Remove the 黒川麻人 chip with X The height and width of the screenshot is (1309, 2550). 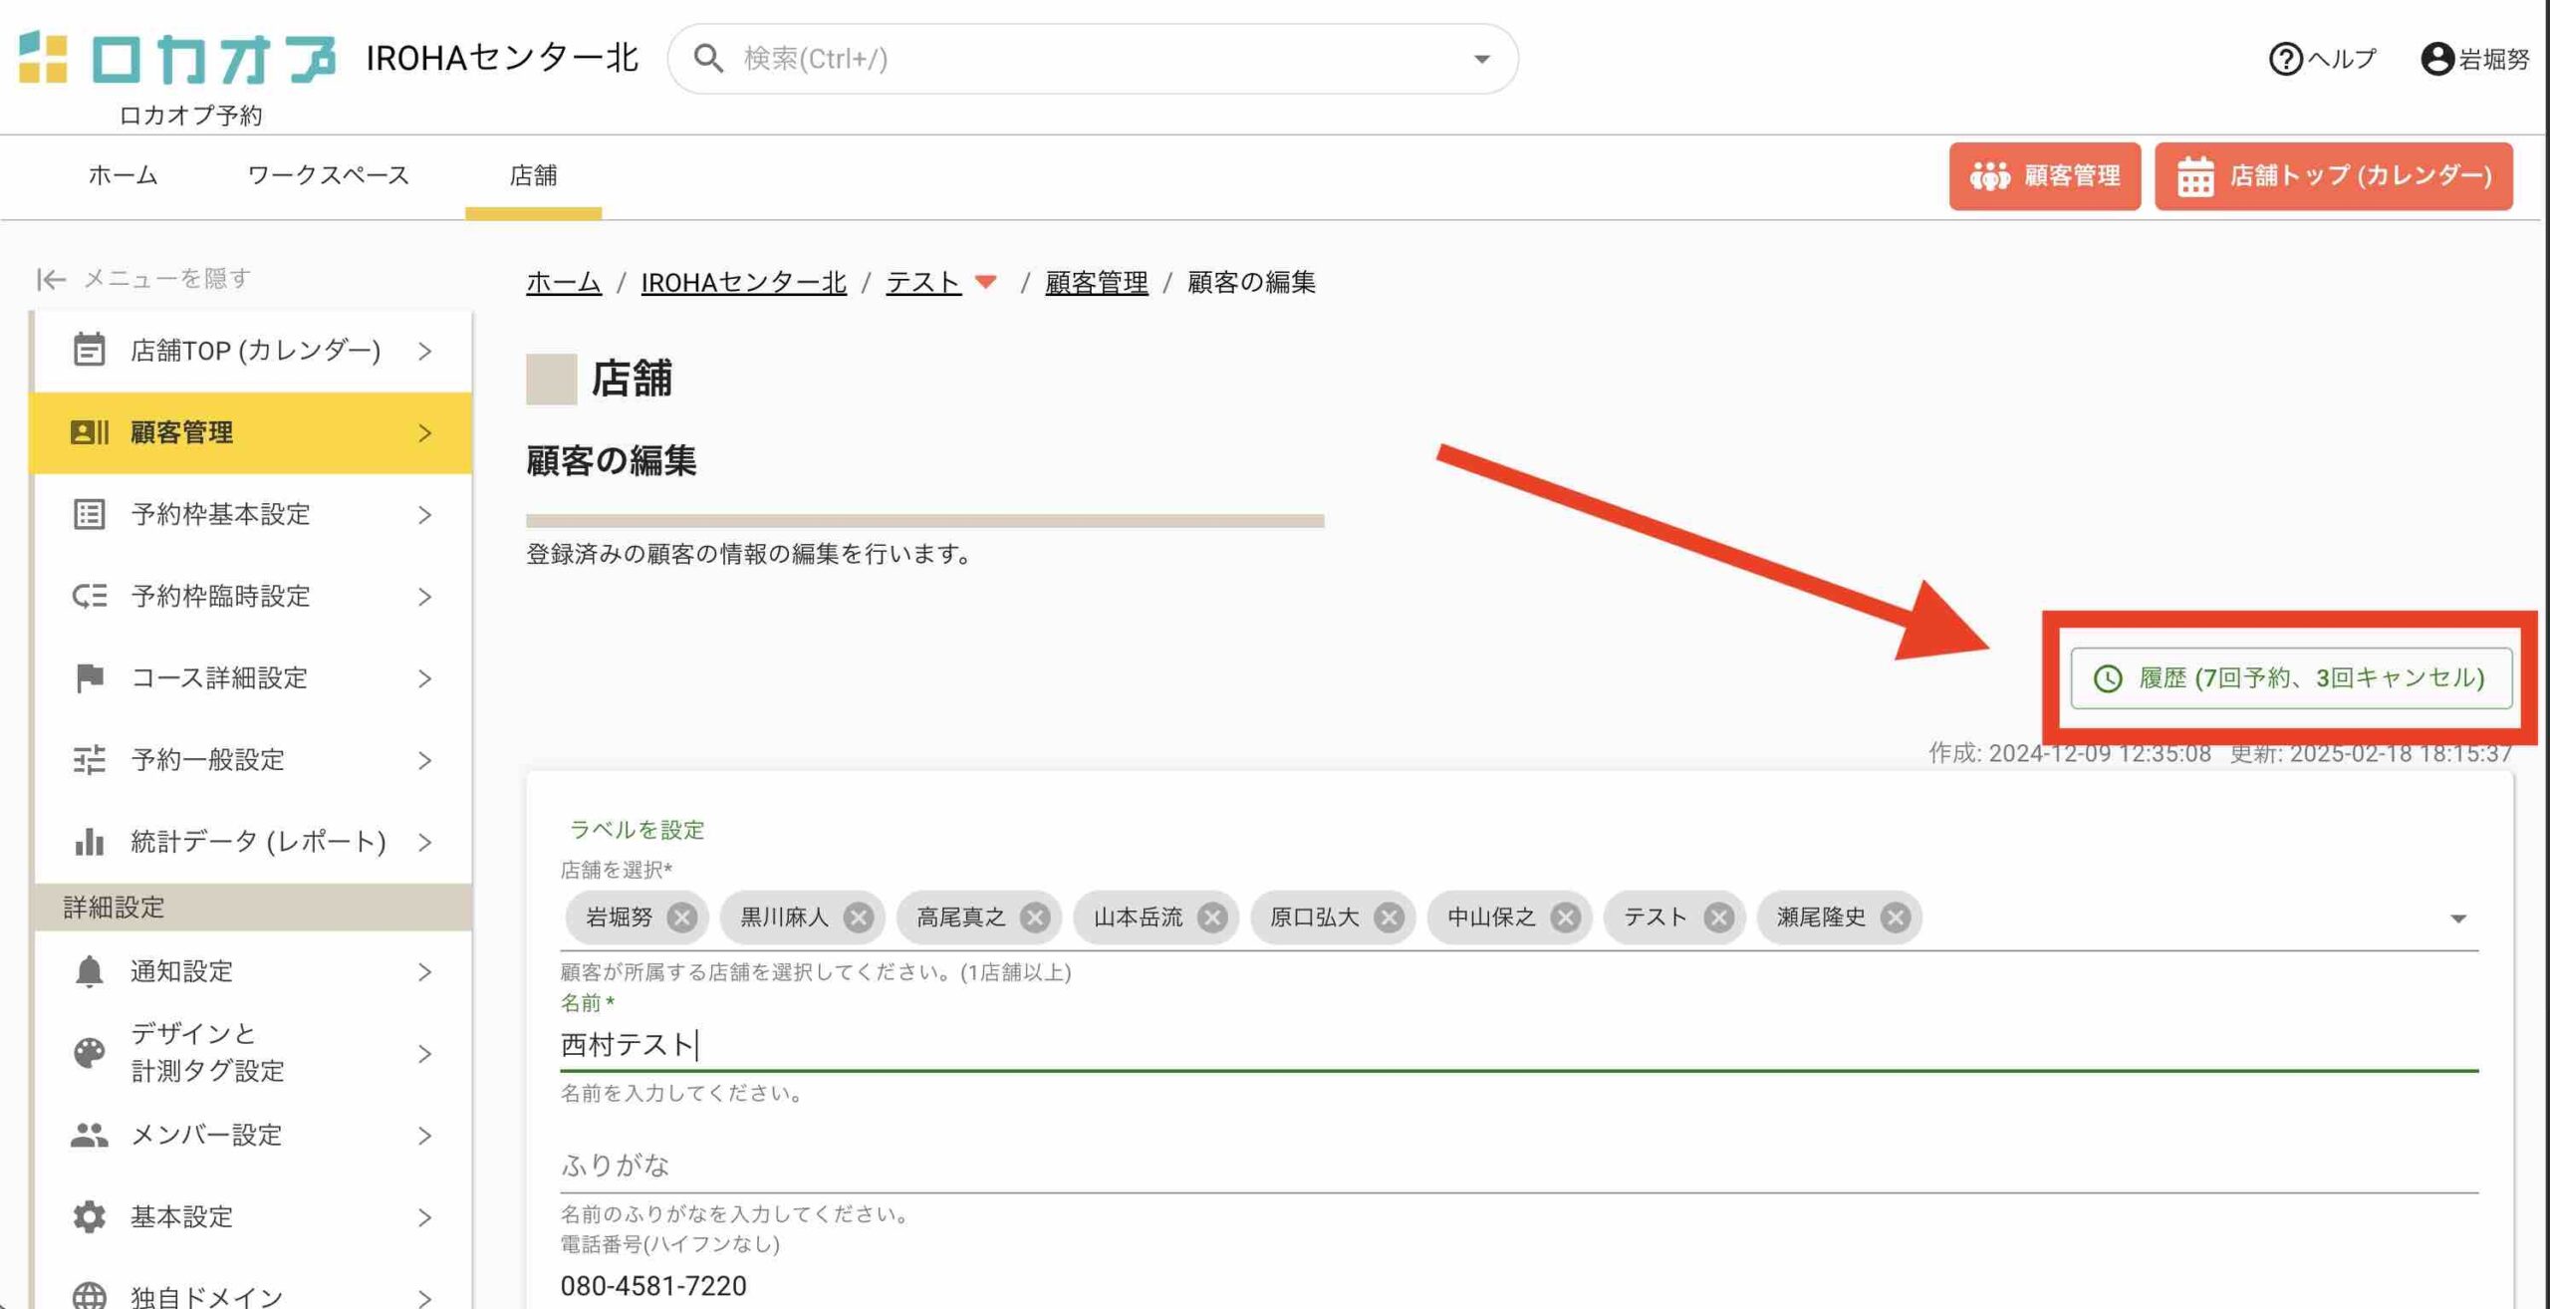[x=858, y=917]
